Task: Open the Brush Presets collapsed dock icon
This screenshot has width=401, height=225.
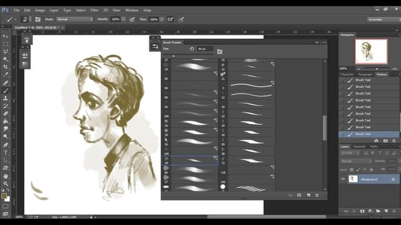Action: pos(155,46)
